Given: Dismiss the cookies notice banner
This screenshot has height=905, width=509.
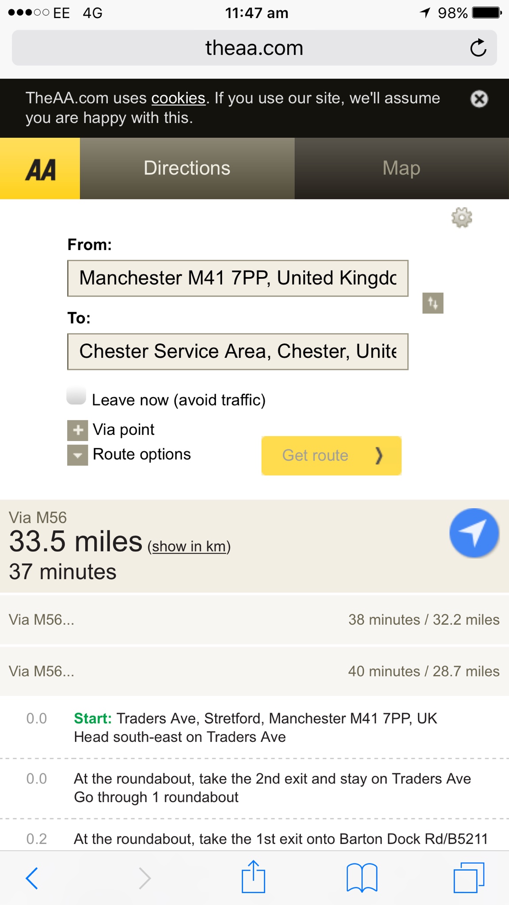Looking at the screenshot, I should click(x=479, y=99).
